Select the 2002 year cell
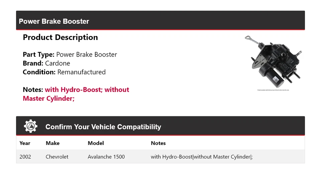This screenshot has width=321, height=174. 25,157
